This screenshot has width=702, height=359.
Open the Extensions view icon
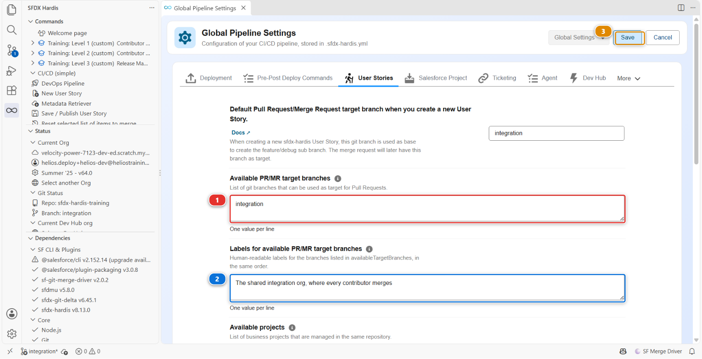tap(12, 90)
